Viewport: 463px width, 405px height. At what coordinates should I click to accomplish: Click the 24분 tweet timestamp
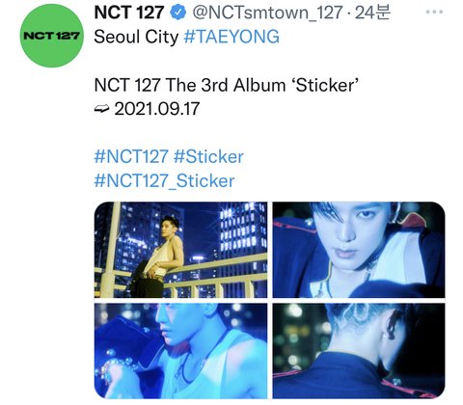click(x=372, y=13)
